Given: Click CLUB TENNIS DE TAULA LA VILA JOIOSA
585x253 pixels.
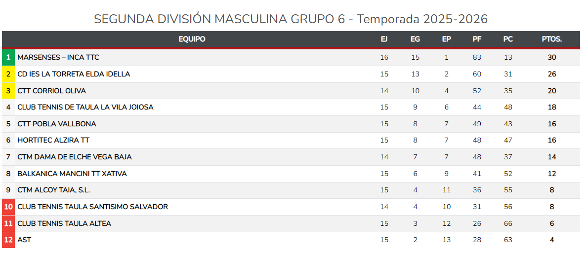Looking at the screenshot, I should pos(85,108).
